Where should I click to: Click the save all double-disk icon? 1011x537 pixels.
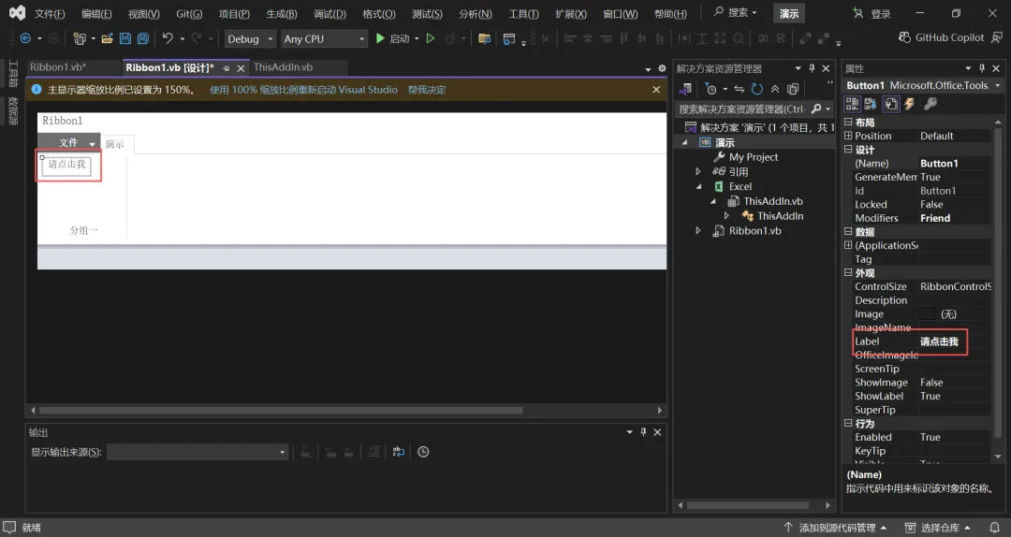point(142,38)
